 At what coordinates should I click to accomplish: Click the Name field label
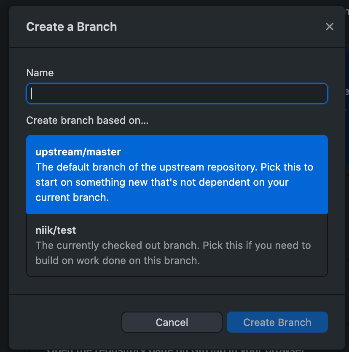coord(40,73)
